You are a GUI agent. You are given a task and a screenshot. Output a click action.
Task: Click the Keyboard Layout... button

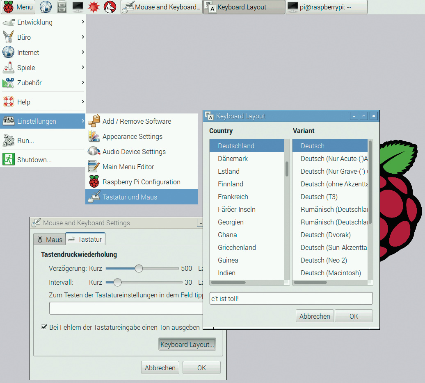tap(187, 344)
